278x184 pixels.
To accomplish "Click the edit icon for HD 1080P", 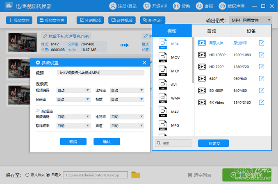I will [262, 55].
